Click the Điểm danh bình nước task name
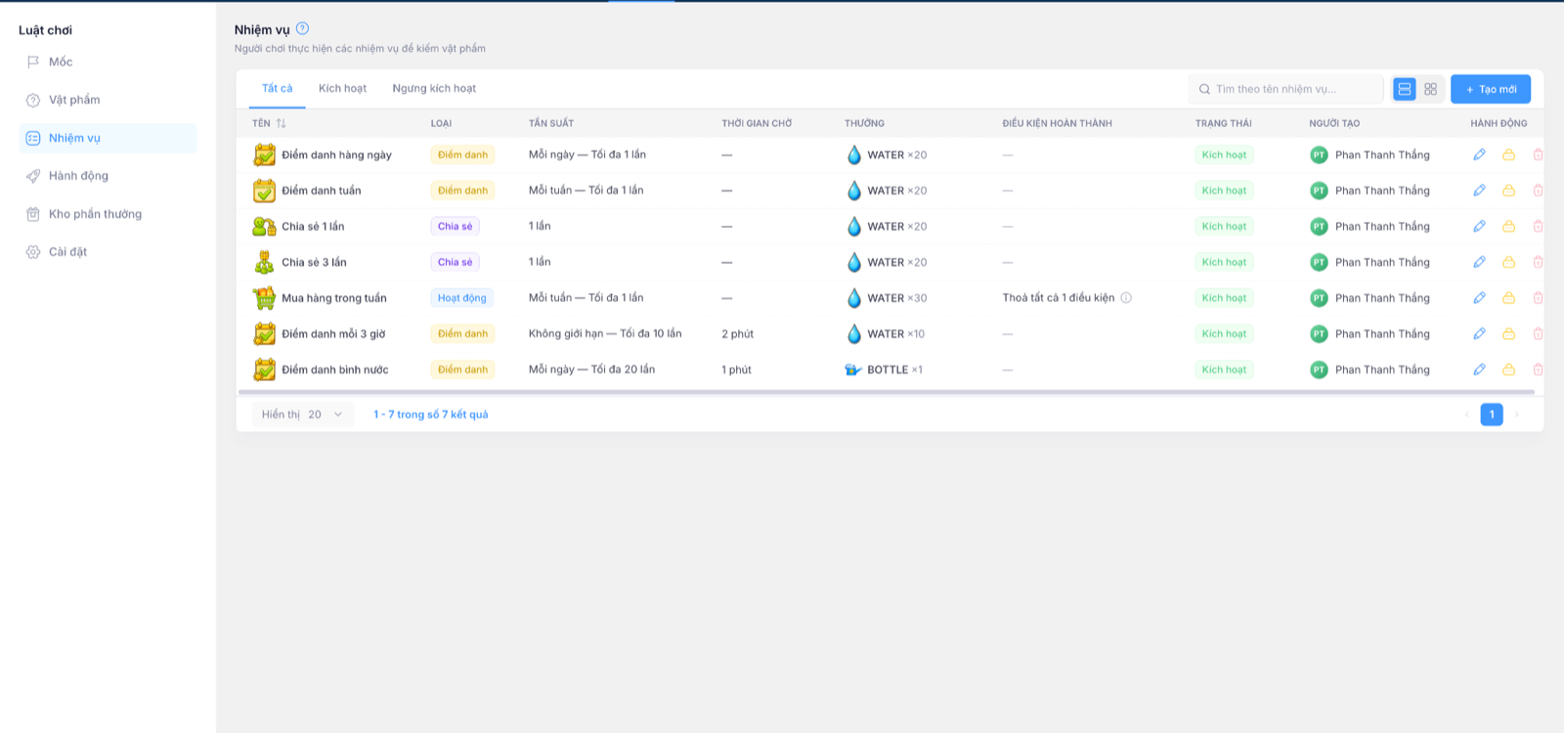Screen dimensions: 1564x733 pyautogui.click(x=334, y=369)
